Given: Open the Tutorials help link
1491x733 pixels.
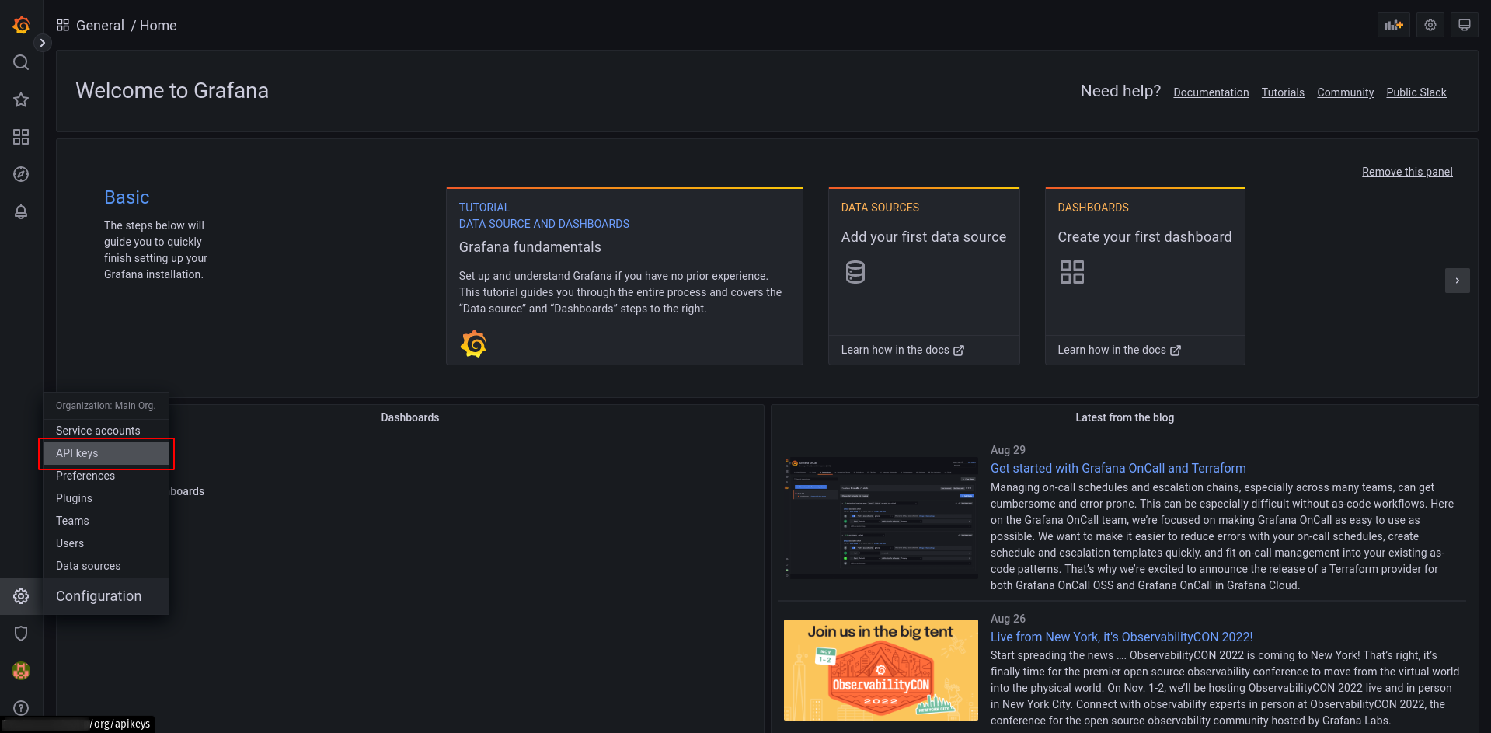Looking at the screenshot, I should 1283,92.
